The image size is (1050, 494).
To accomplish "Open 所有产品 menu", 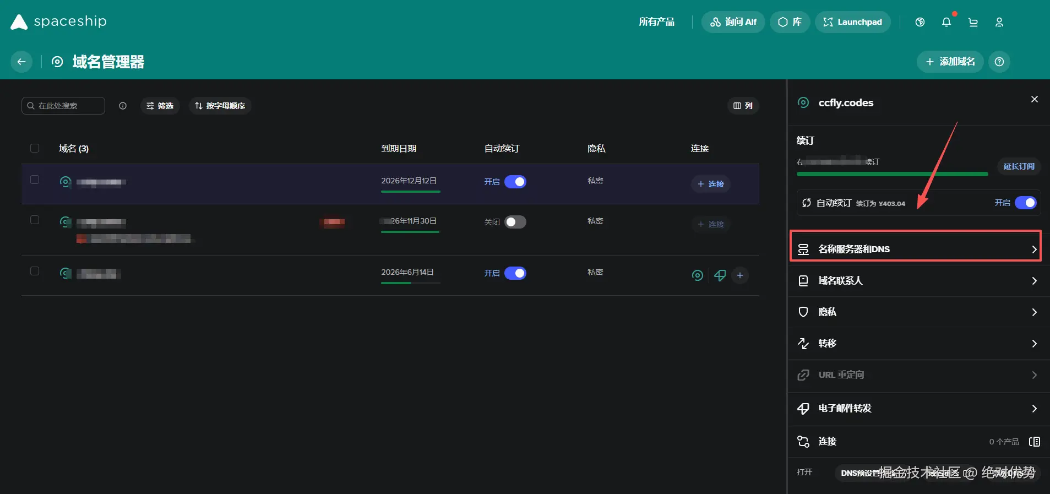I will coord(656,22).
